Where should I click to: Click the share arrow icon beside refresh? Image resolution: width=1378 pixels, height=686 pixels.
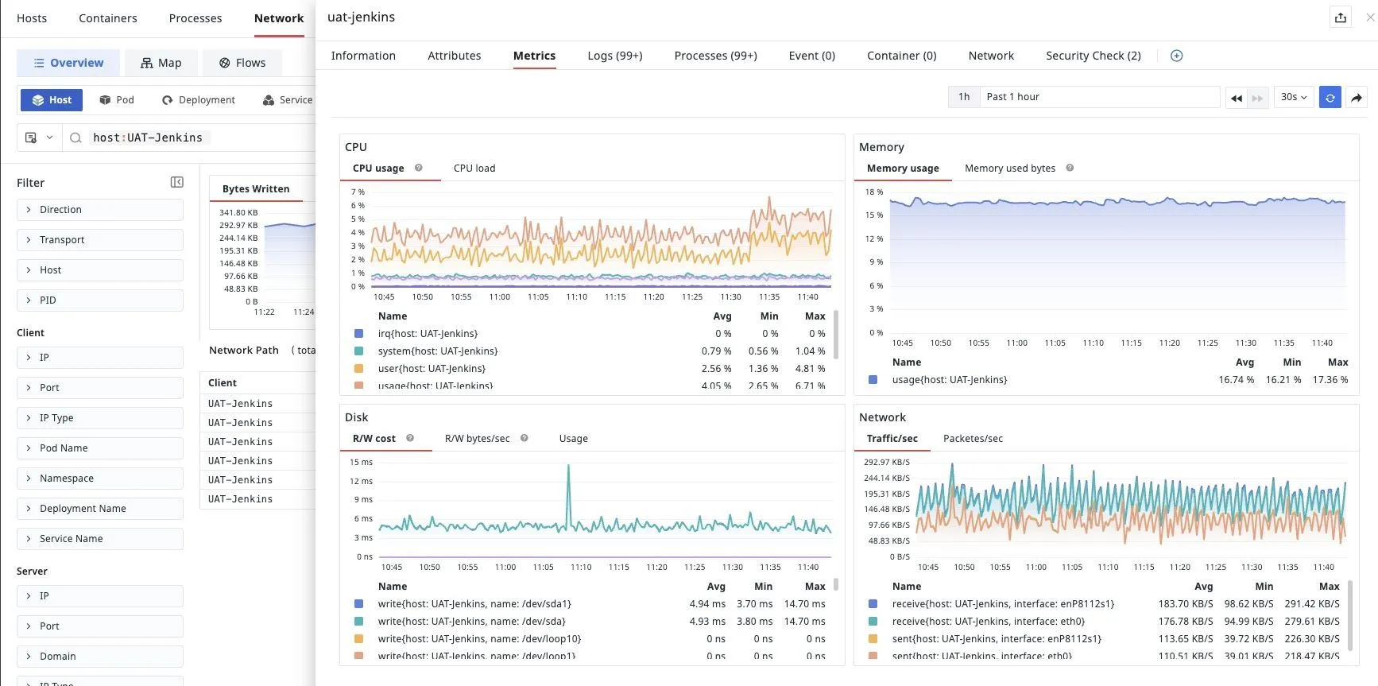tap(1357, 97)
